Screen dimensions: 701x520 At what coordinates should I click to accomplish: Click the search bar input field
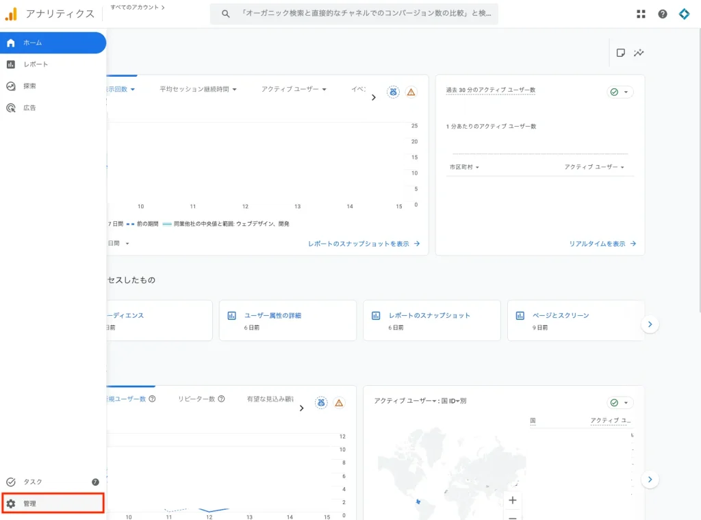click(354, 14)
